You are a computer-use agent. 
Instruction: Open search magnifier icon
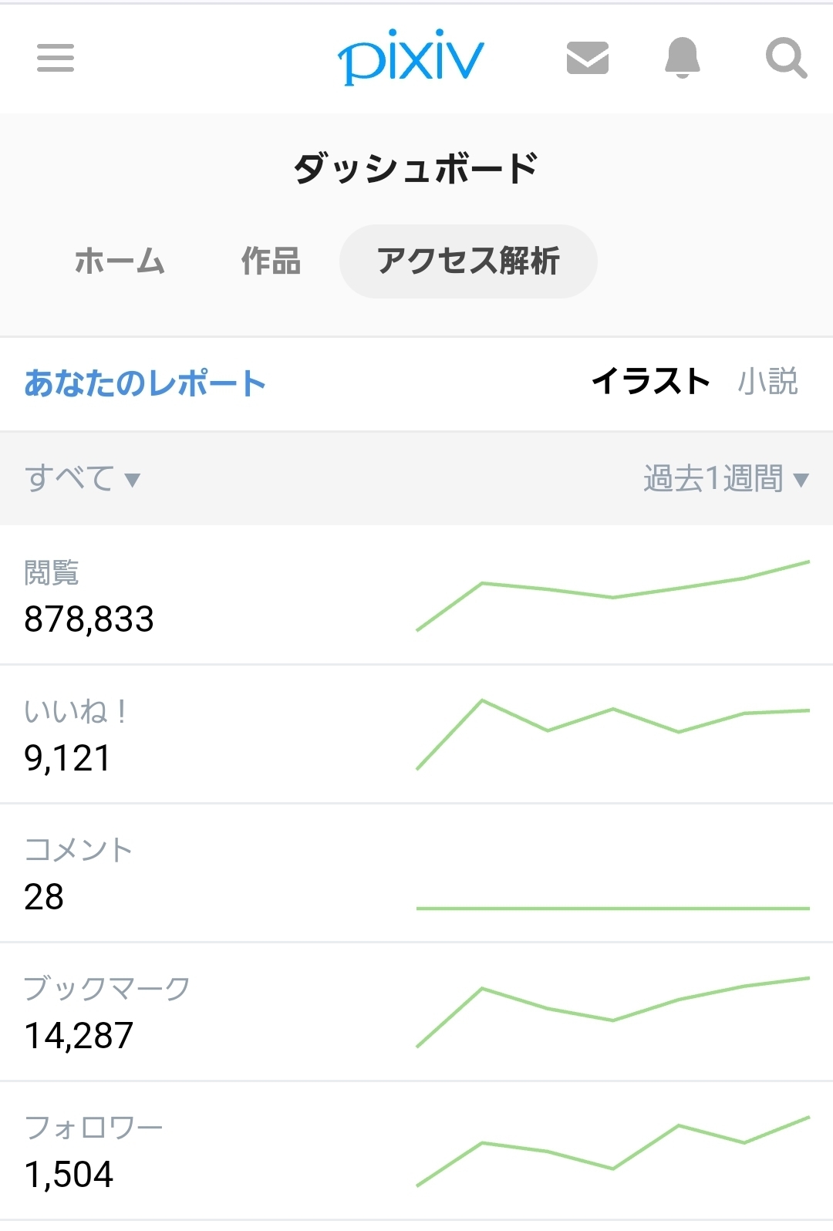click(786, 58)
